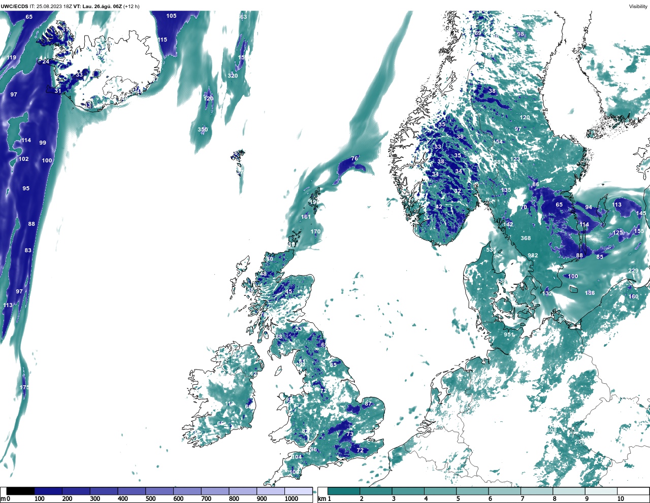This screenshot has width=650, height=503.
Task: Select the 3–4 km teal legend swatch
Action: [408, 491]
